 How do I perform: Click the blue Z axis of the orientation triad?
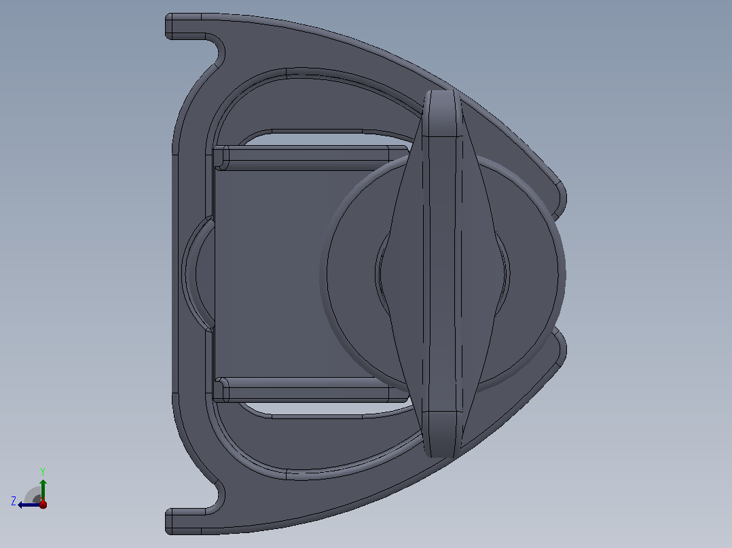(x=29, y=505)
